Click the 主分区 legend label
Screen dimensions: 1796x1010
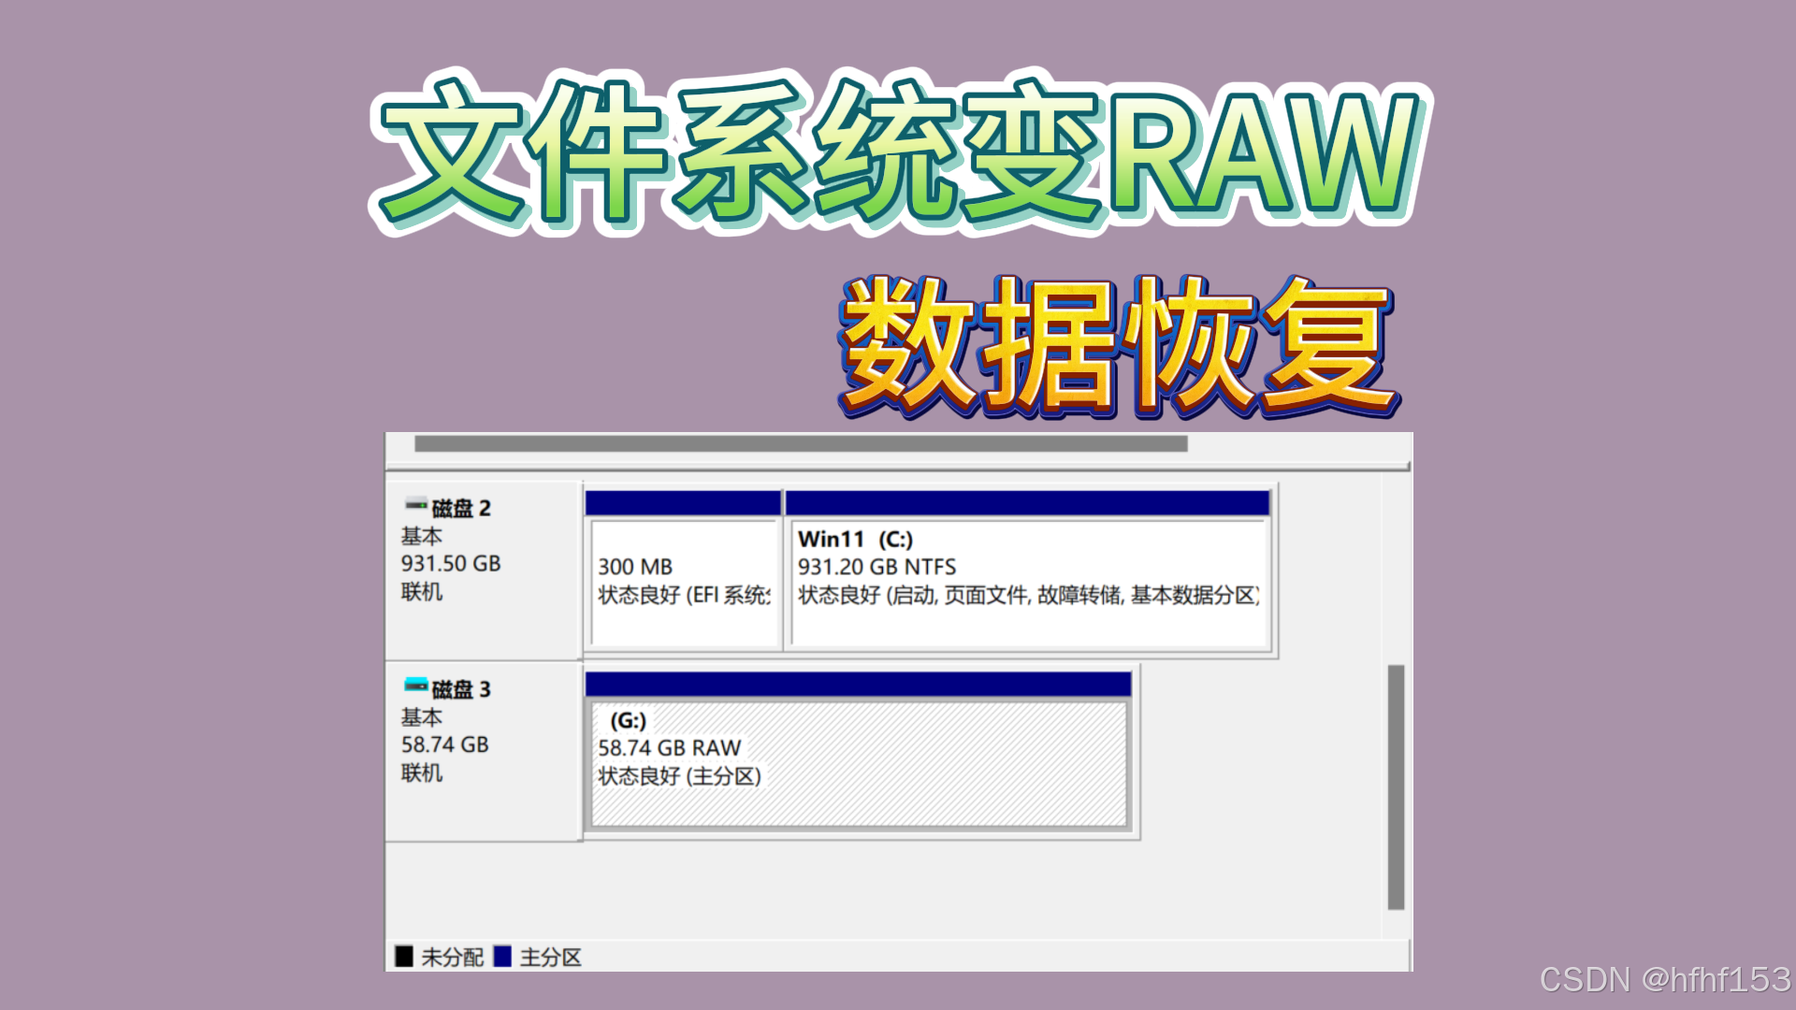(551, 957)
